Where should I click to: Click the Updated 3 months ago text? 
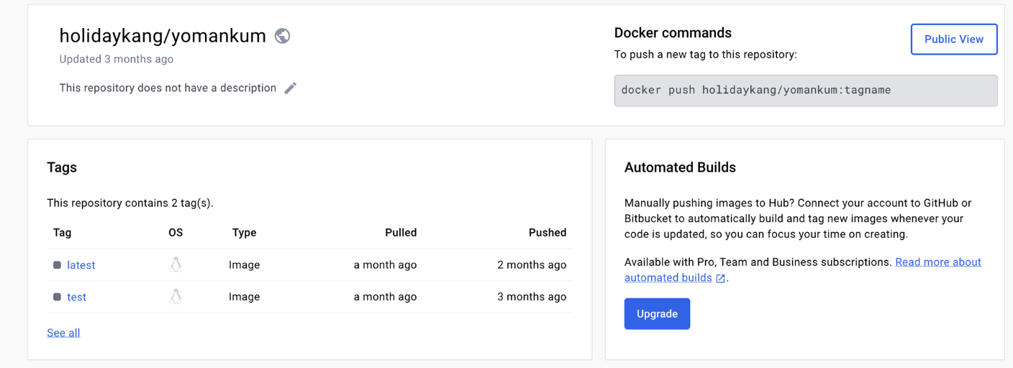click(117, 59)
